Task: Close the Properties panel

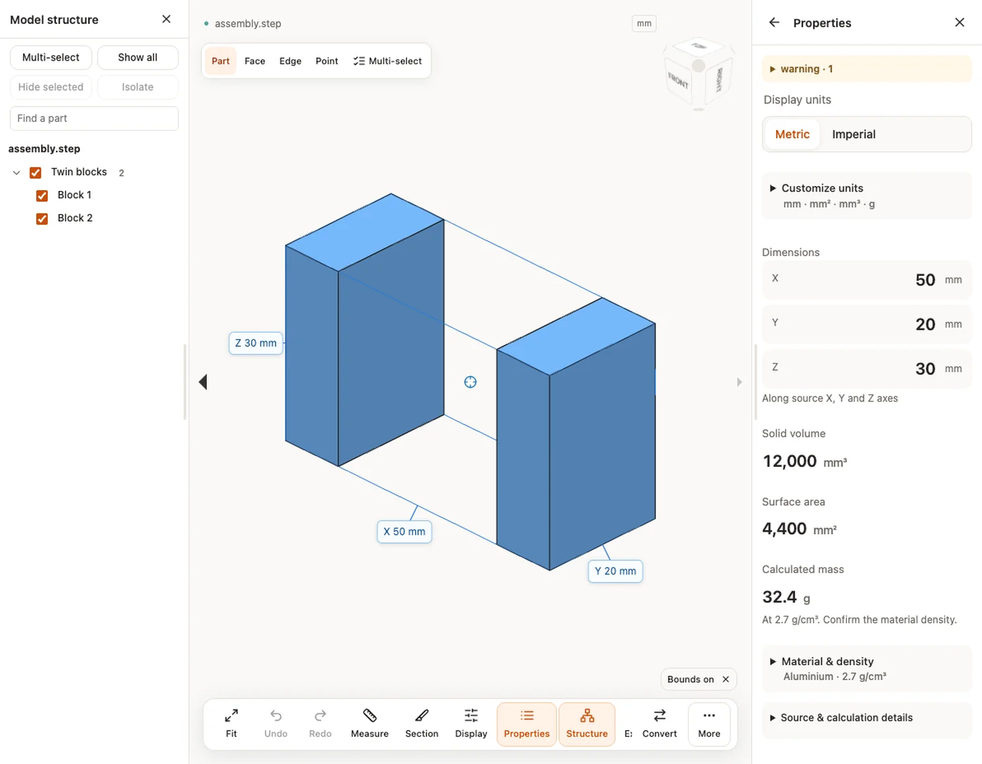Action: (x=959, y=22)
